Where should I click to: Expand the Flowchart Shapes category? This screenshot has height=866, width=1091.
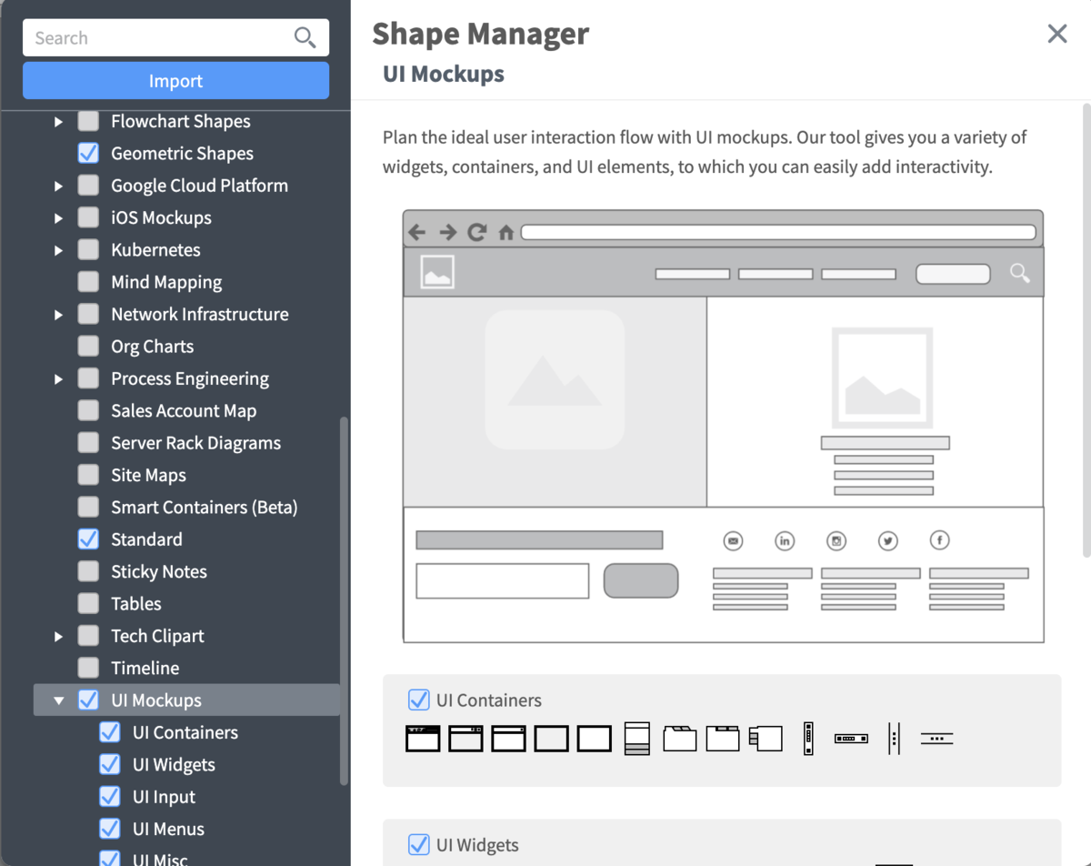[58, 121]
